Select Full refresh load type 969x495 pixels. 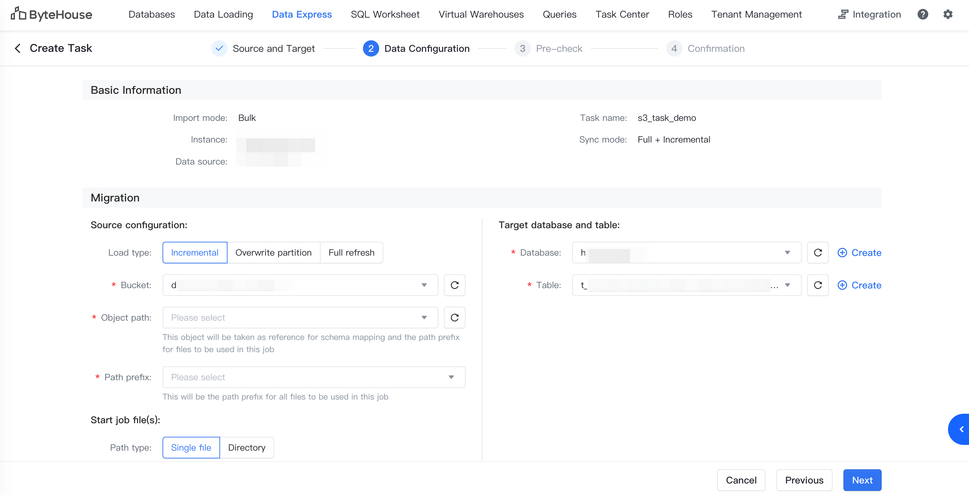click(x=351, y=252)
